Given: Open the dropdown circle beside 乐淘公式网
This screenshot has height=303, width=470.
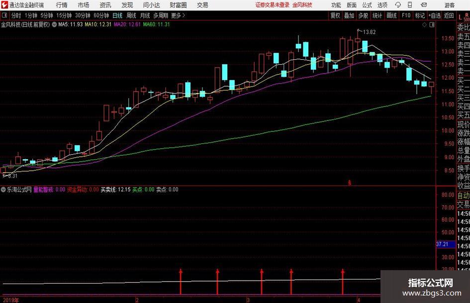Looking at the screenshot, I should (x=3, y=190).
